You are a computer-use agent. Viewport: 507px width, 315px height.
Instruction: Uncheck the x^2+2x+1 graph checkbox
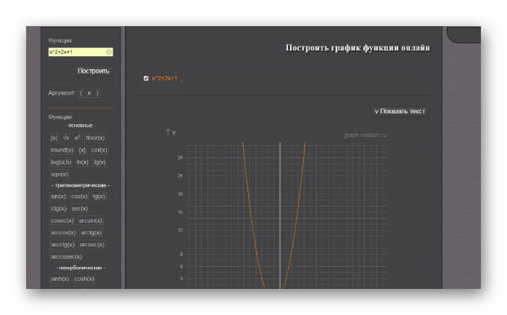pos(146,78)
